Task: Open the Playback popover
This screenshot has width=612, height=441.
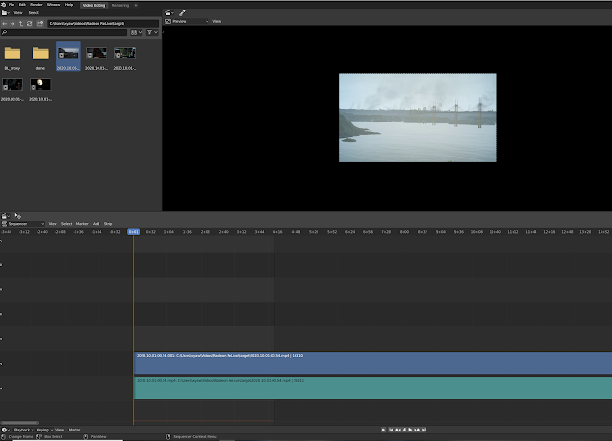Action: tap(23, 430)
